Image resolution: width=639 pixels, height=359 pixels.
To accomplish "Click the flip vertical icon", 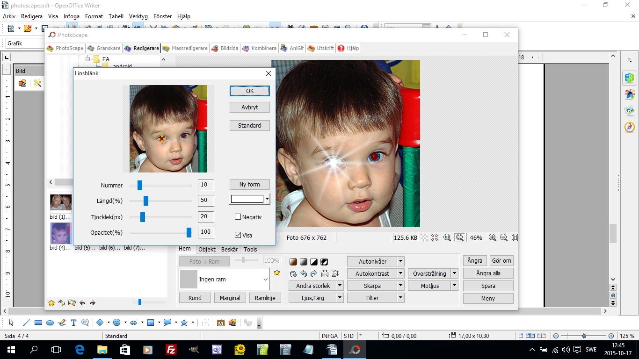I will click(x=335, y=274).
